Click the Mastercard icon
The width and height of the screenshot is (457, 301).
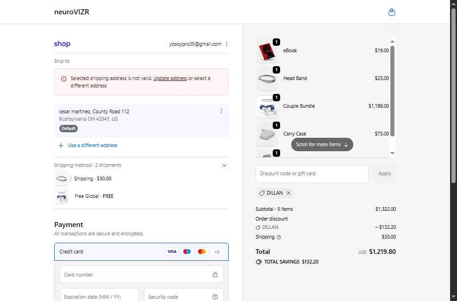pyautogui.click(x=202, y=252)
